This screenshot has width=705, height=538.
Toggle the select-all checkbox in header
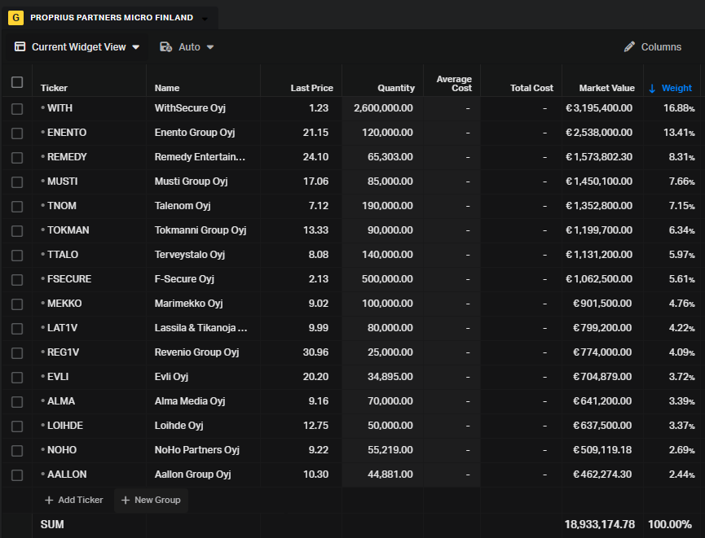click(17, 82)
